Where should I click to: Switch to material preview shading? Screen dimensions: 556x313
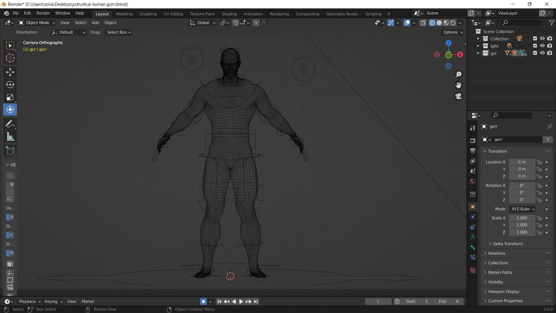click(446, 23)
